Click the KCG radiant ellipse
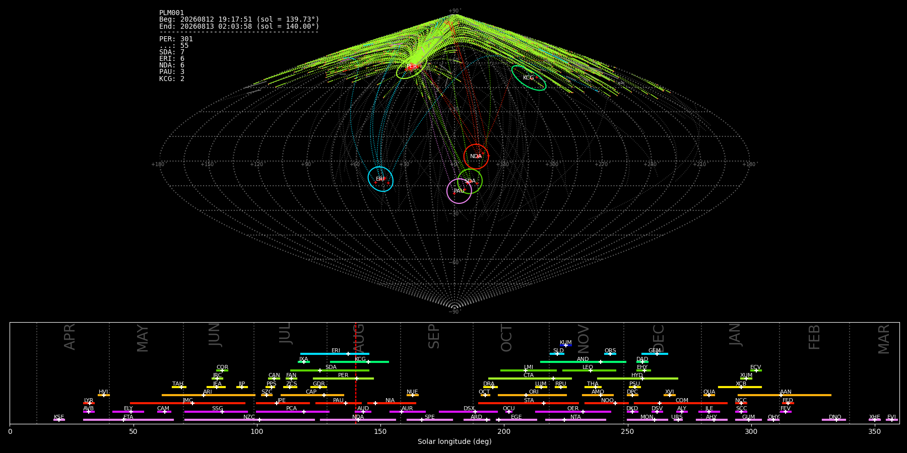Image resolution: width=907 pixels, height=453 pixels. click(x=529, y=78)
